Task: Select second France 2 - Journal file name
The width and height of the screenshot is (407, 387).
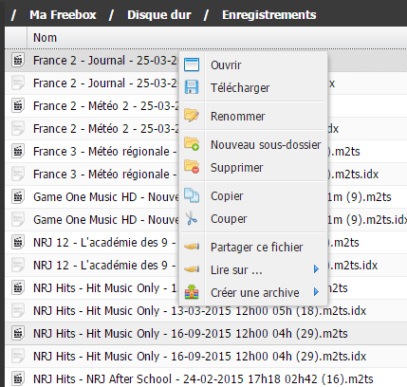Action: pyautogui.click(x=106, y=83)
